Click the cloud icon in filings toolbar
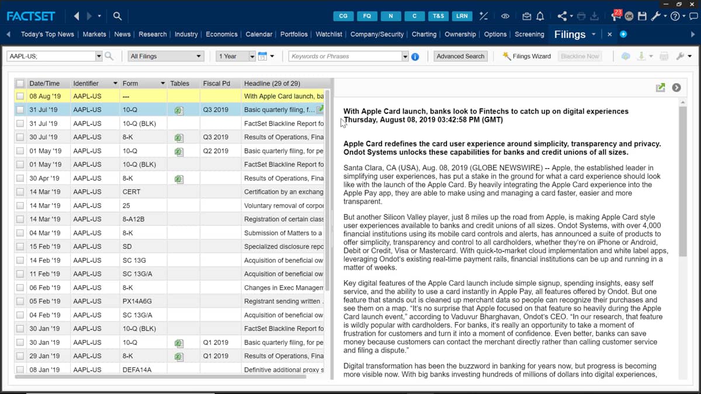The image size is (701, 394). [x=626, y=56]
